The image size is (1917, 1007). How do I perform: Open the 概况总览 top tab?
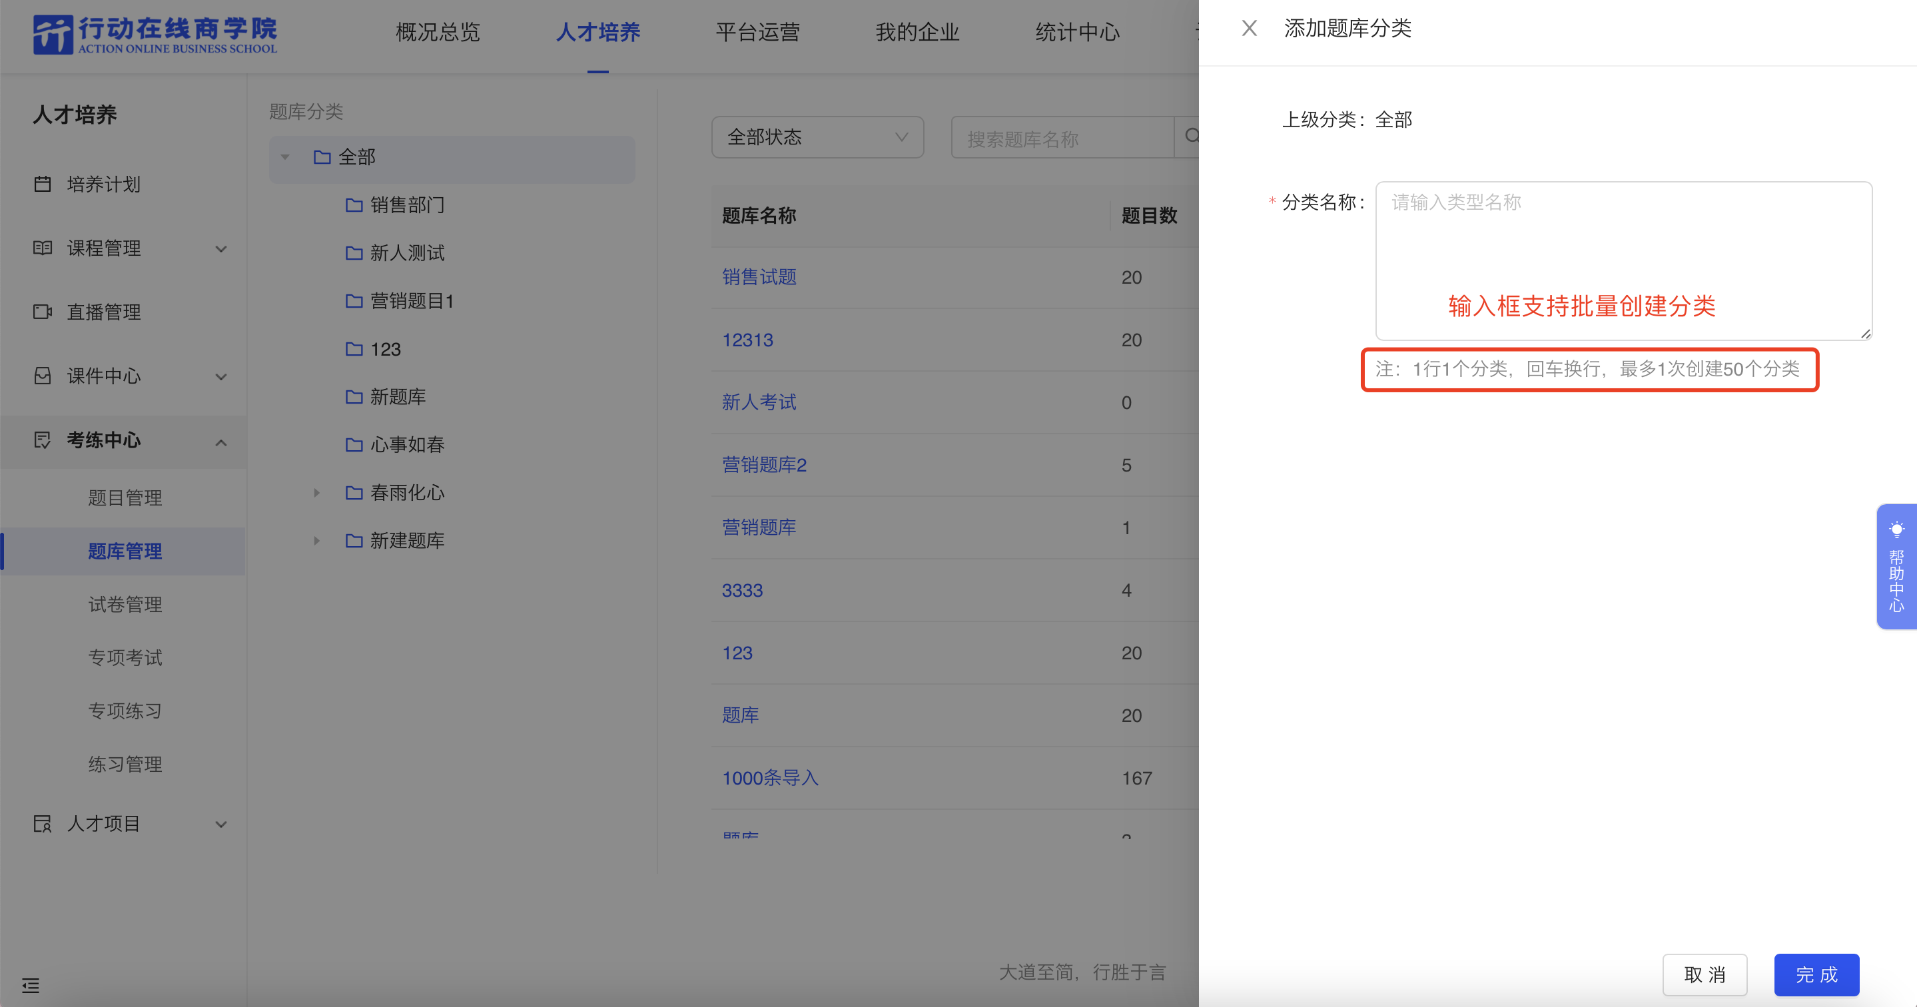point(438,32)
